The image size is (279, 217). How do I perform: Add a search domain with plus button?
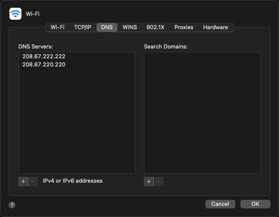tap(149, 181)
